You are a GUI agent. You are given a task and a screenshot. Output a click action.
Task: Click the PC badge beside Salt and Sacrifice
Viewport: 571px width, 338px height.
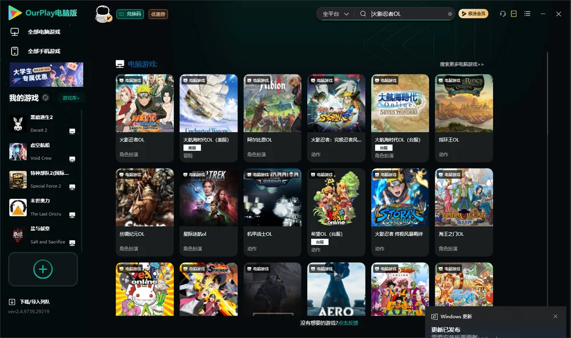72,243
